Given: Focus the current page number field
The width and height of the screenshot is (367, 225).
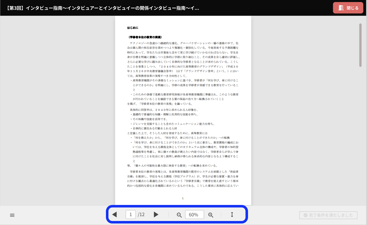Looking at the screenshot, I should [x=131, y=214].
